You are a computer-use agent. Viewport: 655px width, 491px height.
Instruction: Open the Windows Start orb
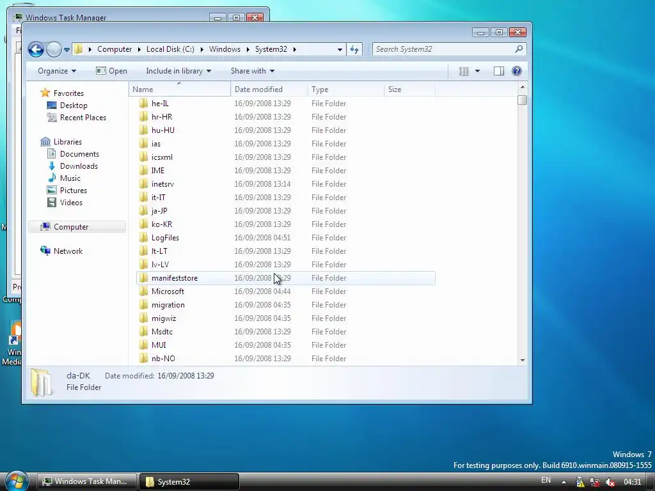pos(17,481)
